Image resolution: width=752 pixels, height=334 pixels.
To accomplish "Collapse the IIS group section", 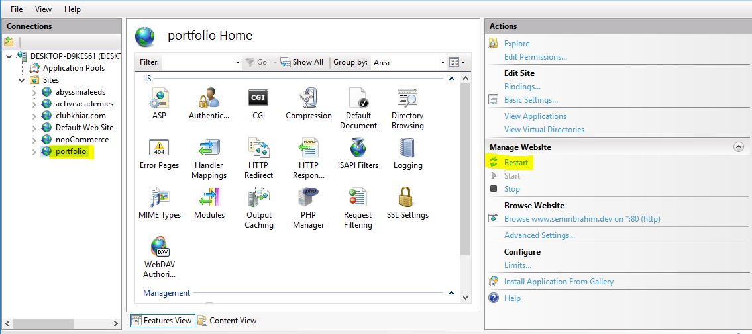I will coord(451,79).
